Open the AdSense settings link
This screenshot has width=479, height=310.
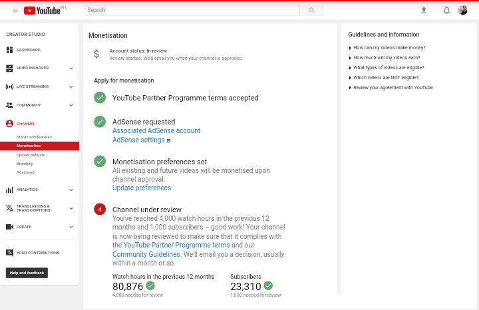(x=138, y=140)
